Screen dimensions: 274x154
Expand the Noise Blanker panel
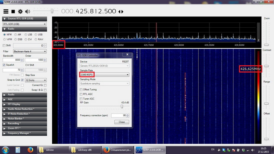click(24, 119)
